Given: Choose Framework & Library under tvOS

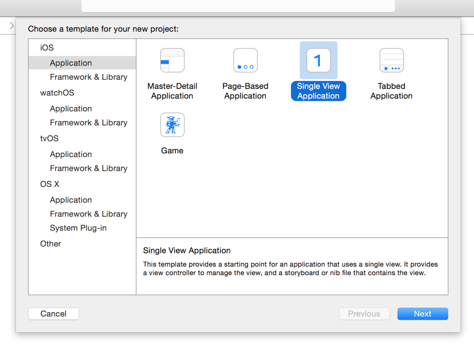Looking at the screenshot, I should pos(88,168).
